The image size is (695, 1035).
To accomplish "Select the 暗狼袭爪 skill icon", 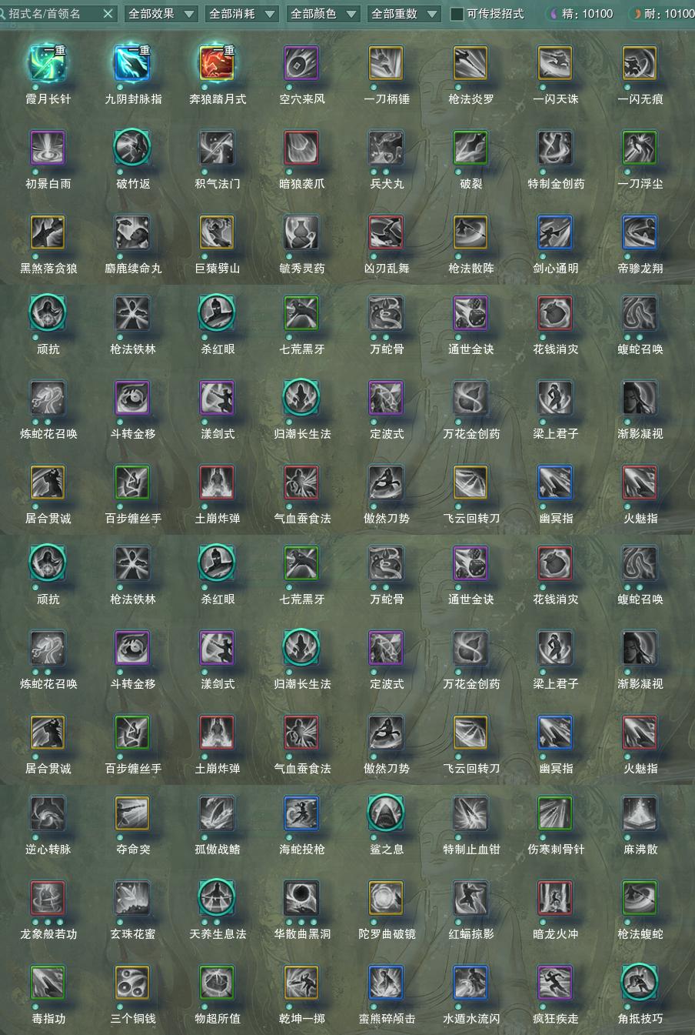I will click(x=302, y=148).
